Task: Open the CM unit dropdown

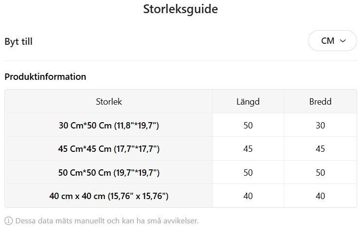Action: 333,41
